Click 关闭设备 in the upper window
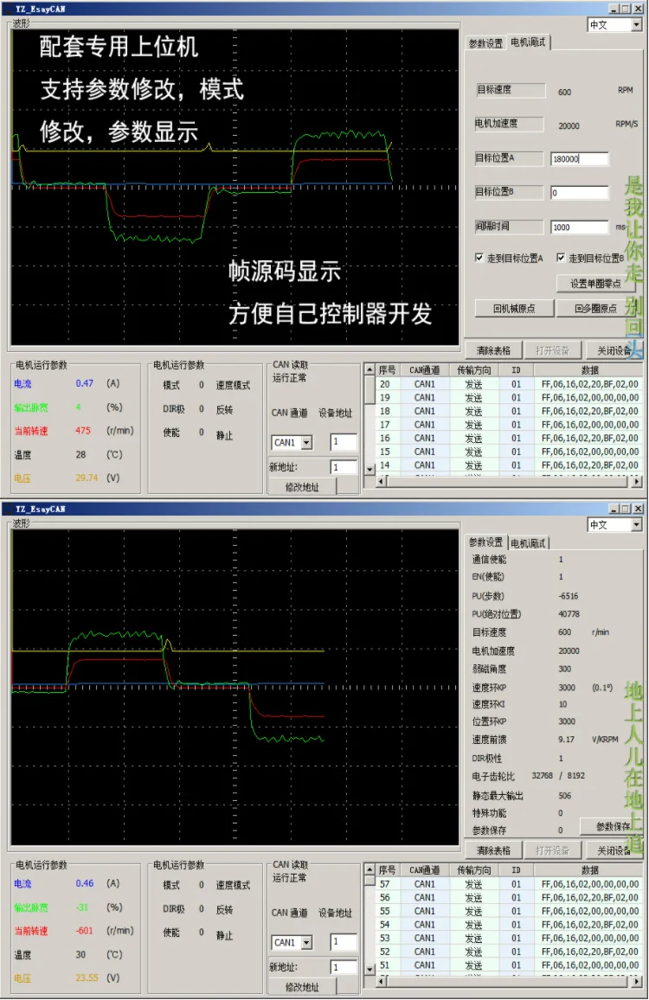 coord(613,350)
